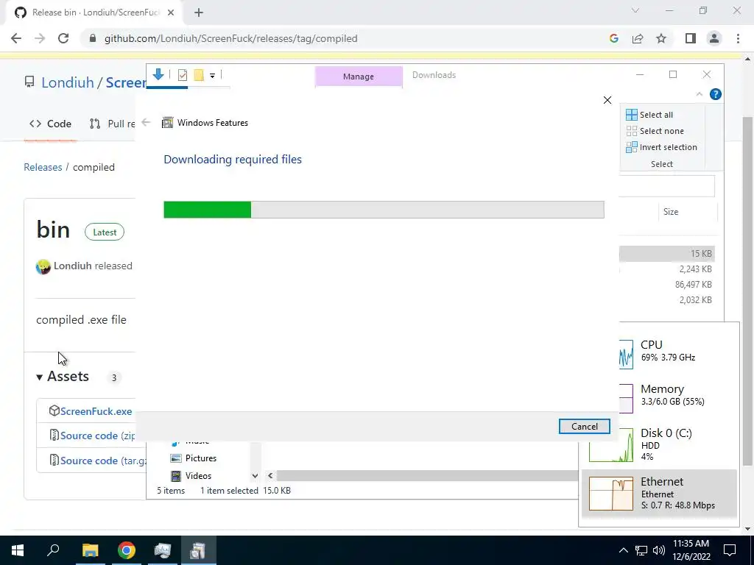Select the 15 KB file row
754x565 pixels.
tap(666, 254)
